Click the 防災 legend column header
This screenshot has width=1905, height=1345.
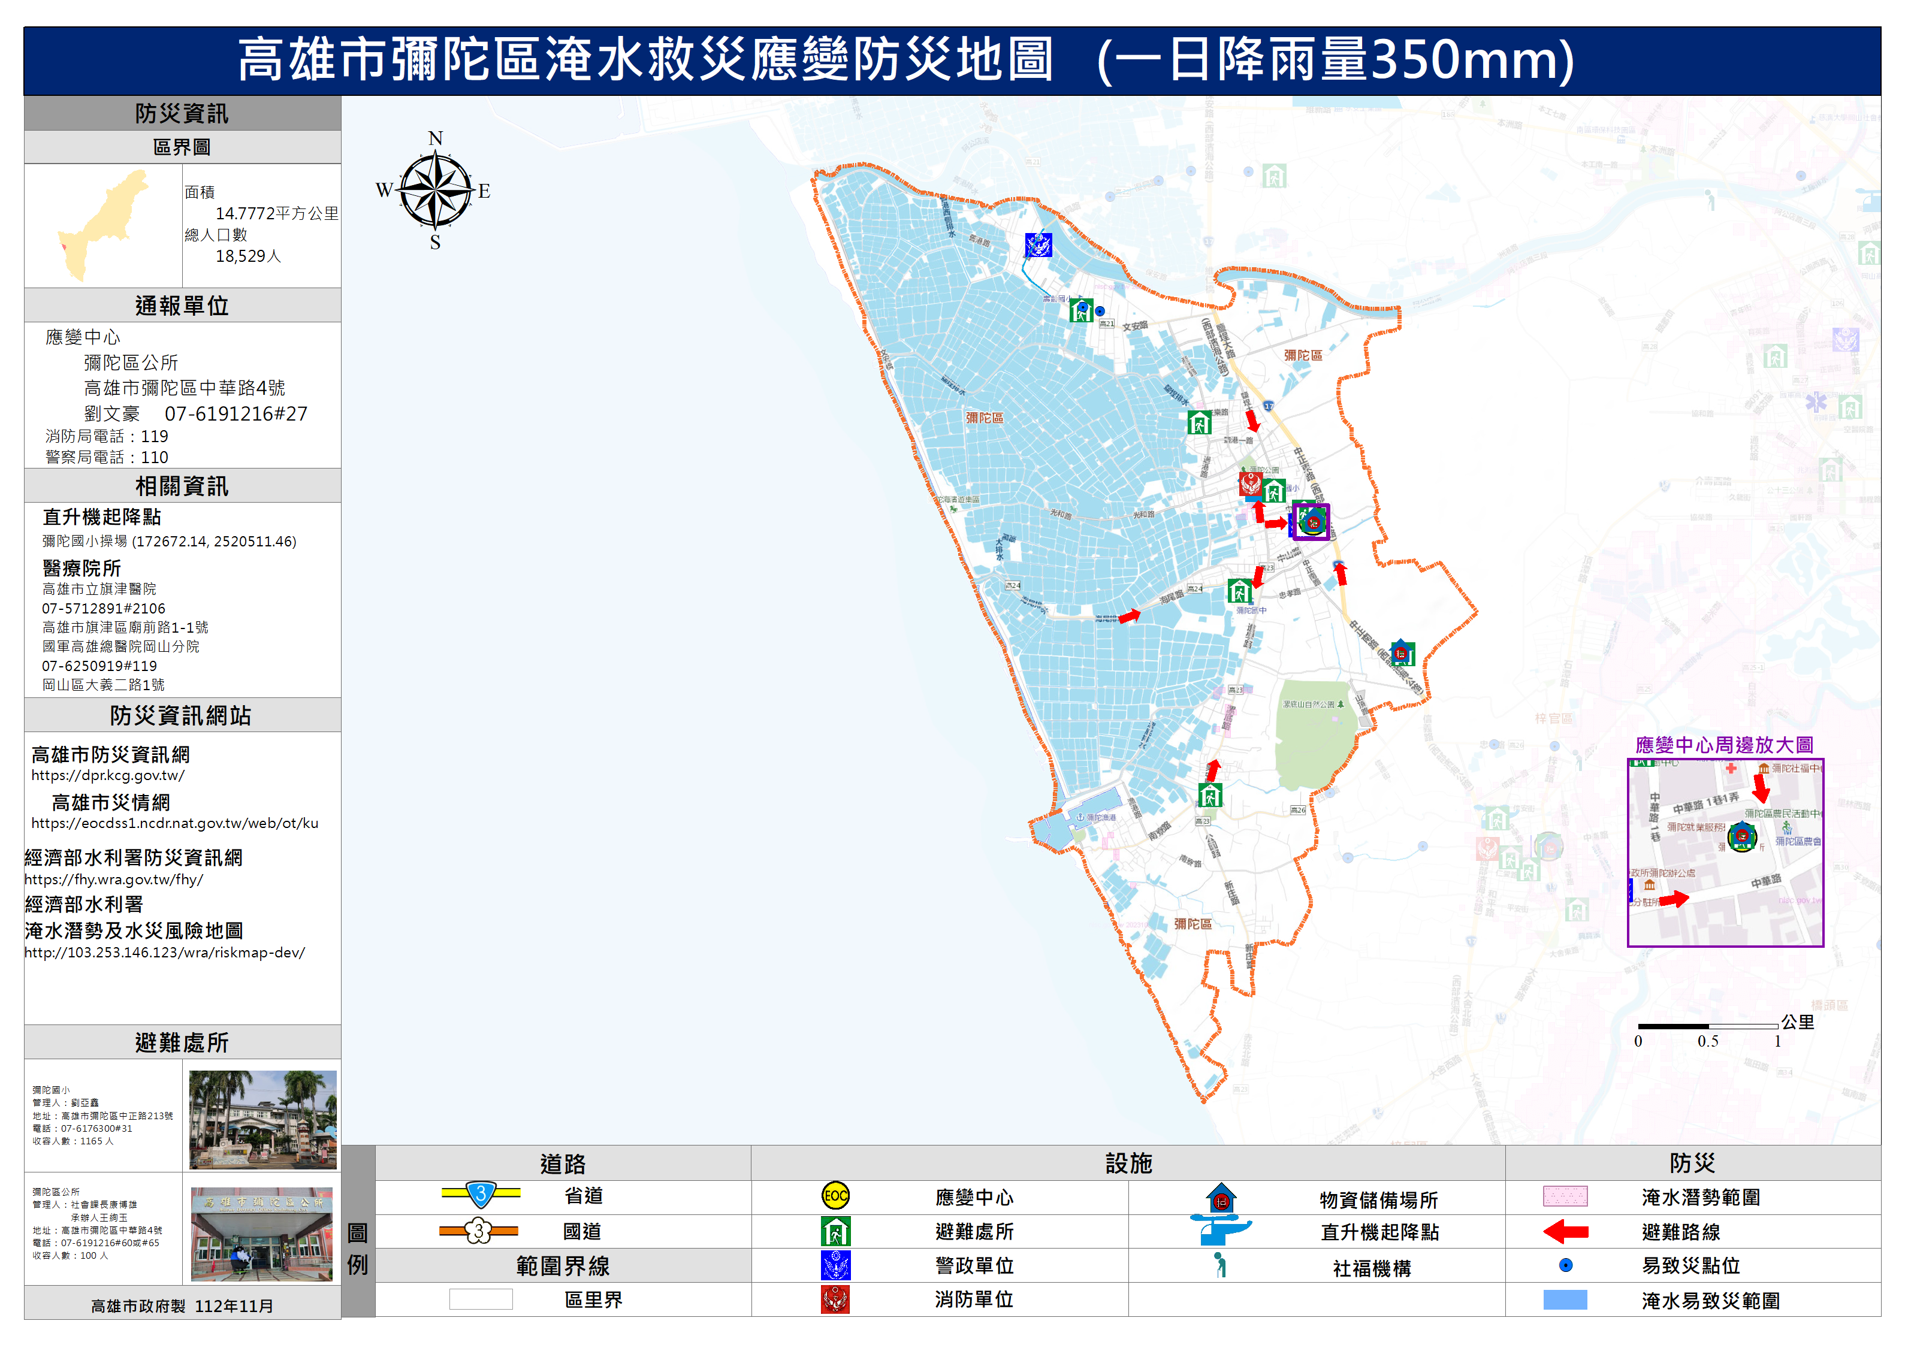pyautogui.click(x=1693, y=1163)
